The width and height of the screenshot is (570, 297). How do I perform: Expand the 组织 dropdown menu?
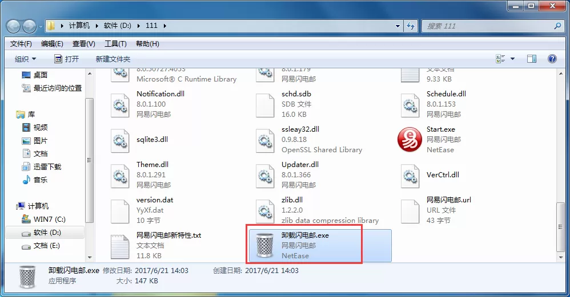(26, 59)
